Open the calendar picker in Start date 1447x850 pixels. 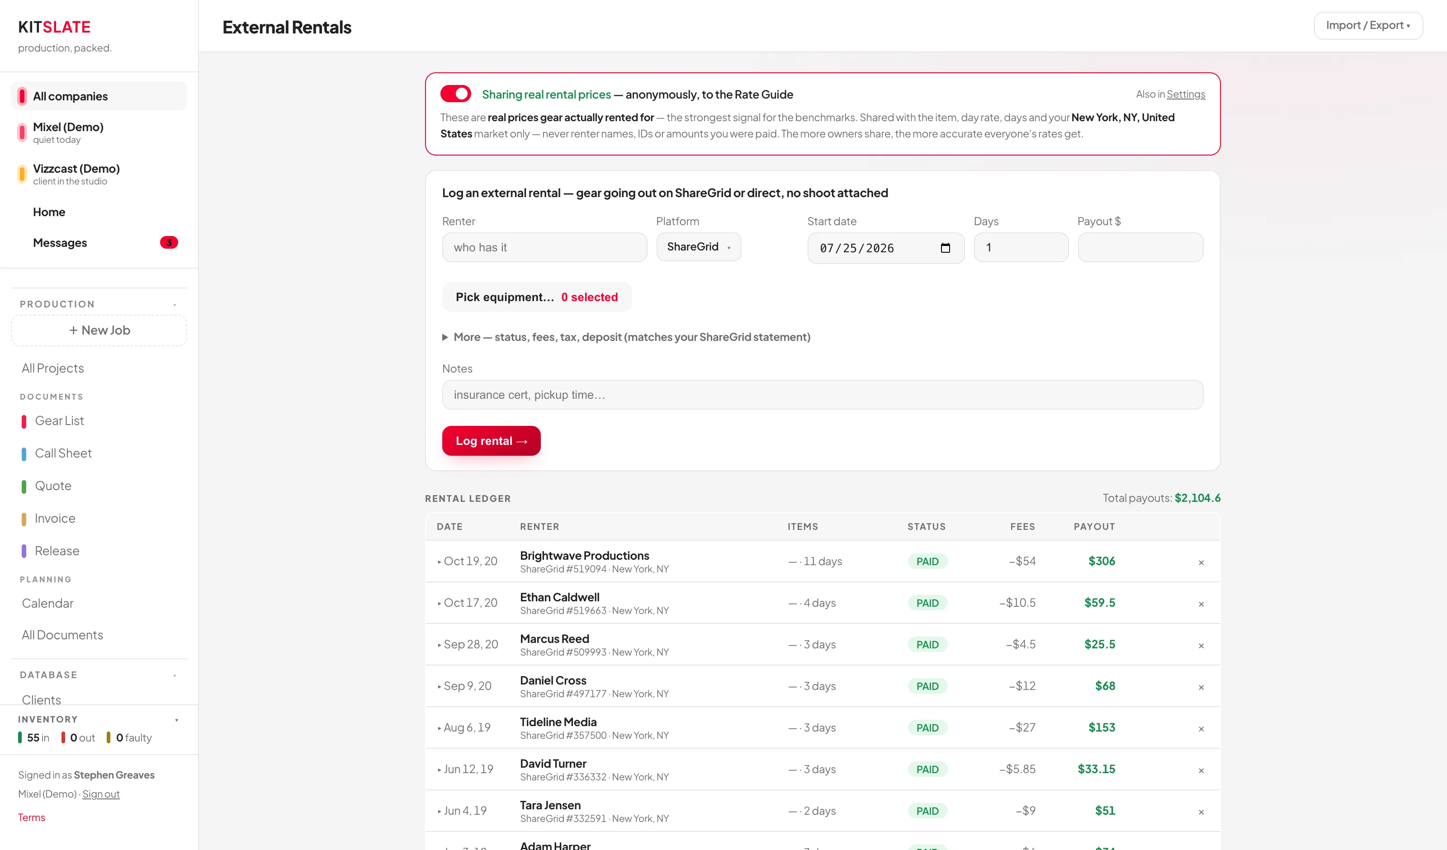(x=945, y=247)
